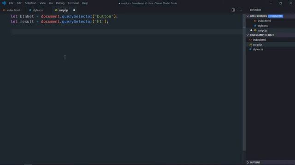Image resolution: width=295 pixels, height=165 pixels.
Task: Click unsaved dot beside script.js in Open Editors
Action: click(251, 30)
